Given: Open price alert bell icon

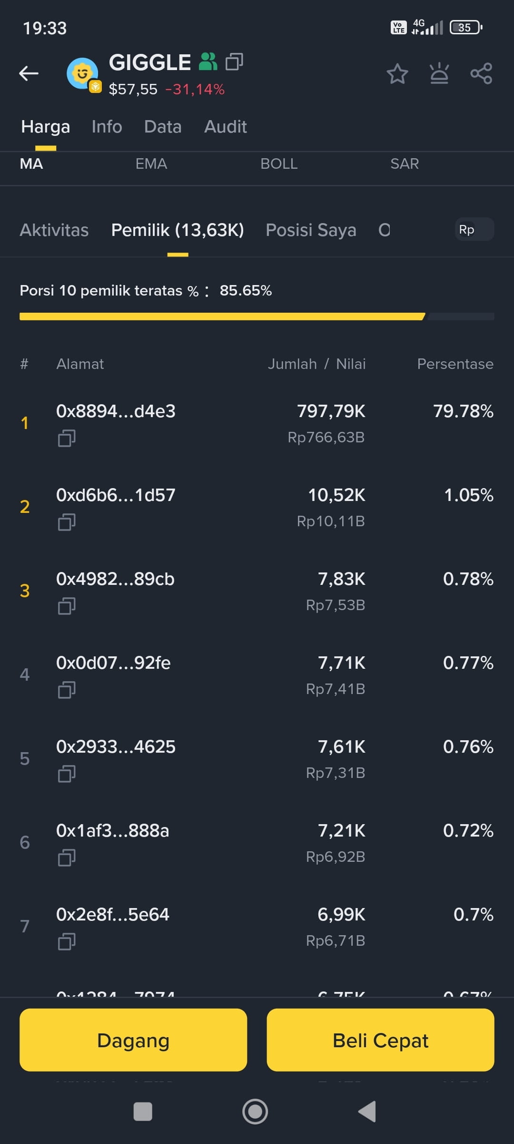Looking at the screenshot, I should pyautogui.click(x=439, y=73).
